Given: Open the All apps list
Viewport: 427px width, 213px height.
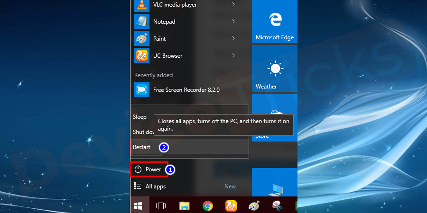Looking at the screenshot, I should [155, 186].
